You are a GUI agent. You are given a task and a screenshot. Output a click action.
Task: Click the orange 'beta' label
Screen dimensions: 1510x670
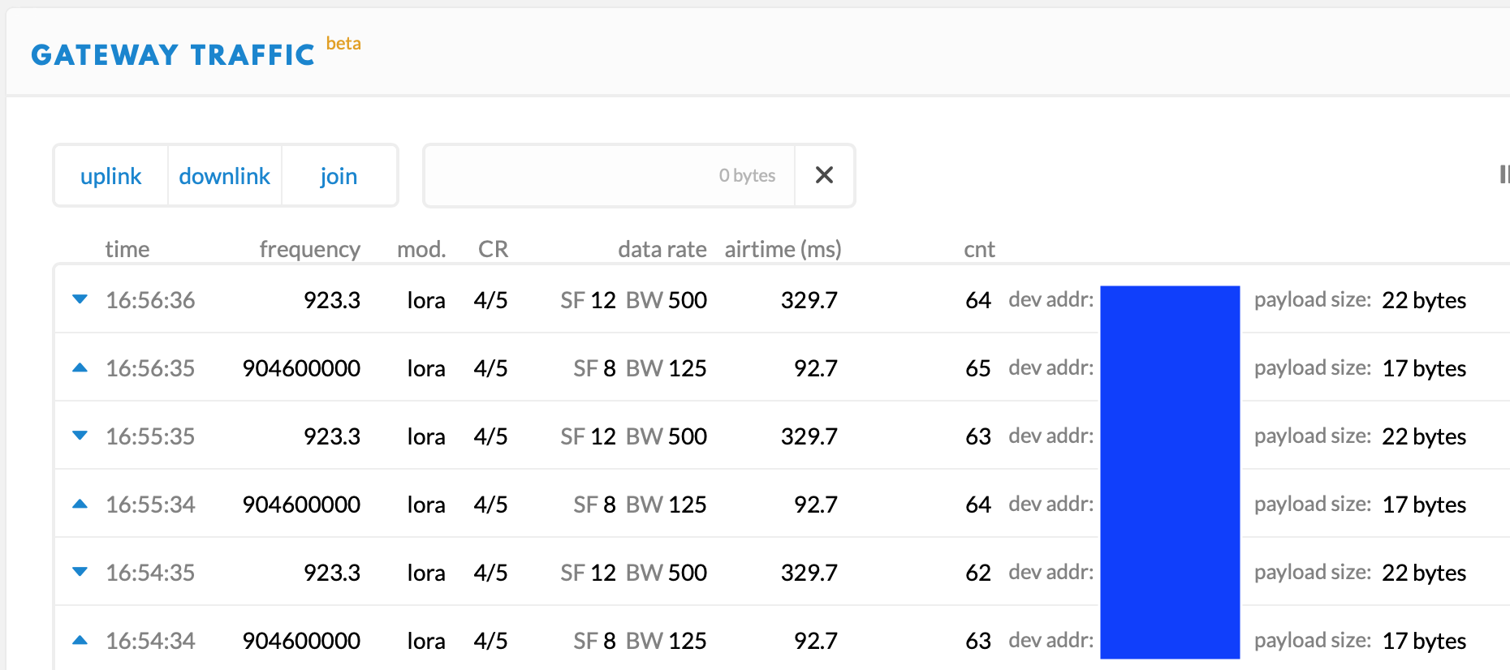[343, 43]
